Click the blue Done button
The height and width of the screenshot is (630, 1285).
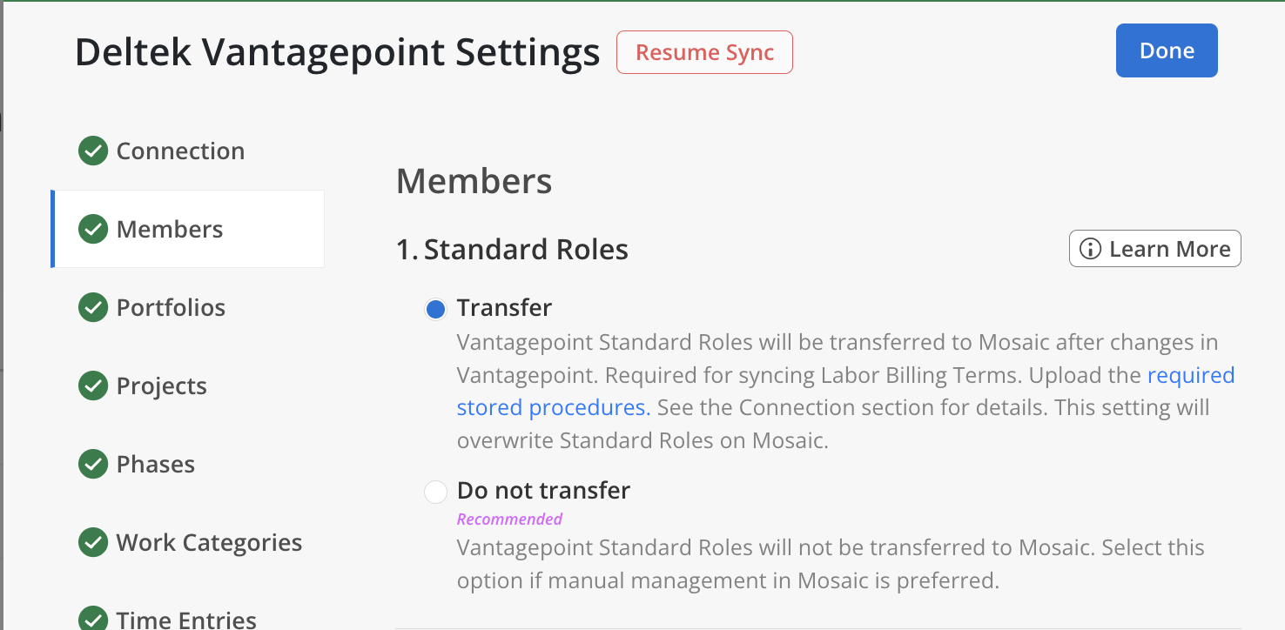[x=1167, y=50]
